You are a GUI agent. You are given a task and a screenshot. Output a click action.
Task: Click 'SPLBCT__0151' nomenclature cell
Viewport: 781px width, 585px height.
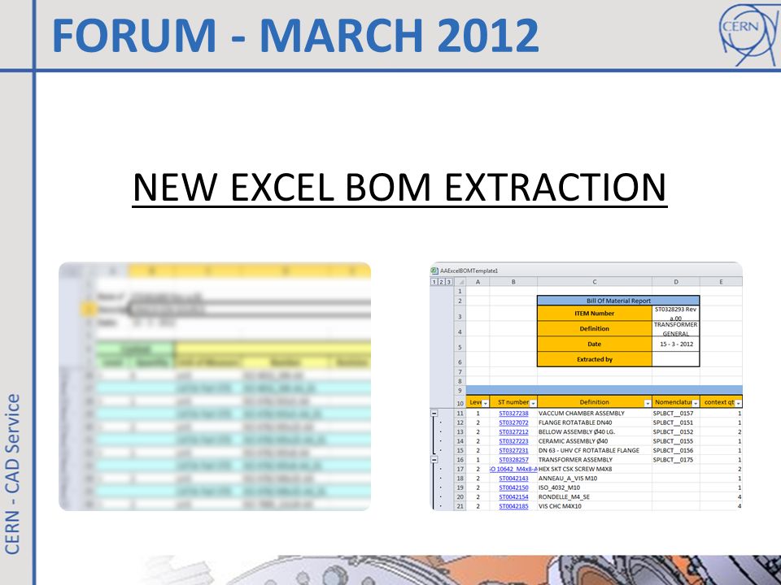tap(676, 422)
